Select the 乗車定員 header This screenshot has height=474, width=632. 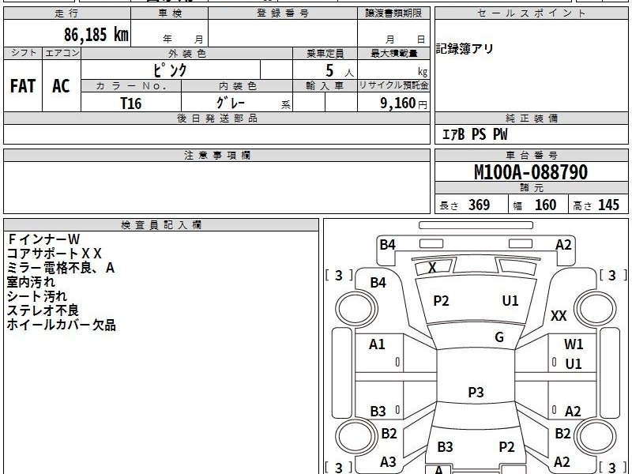[325, 54]
